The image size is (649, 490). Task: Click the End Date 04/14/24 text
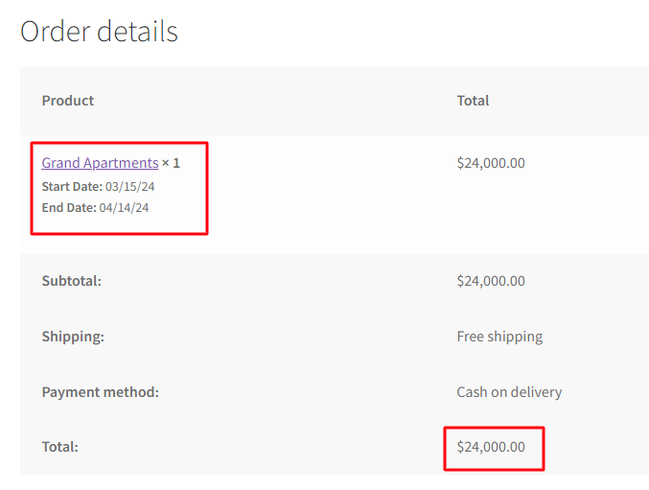point(95,207)
